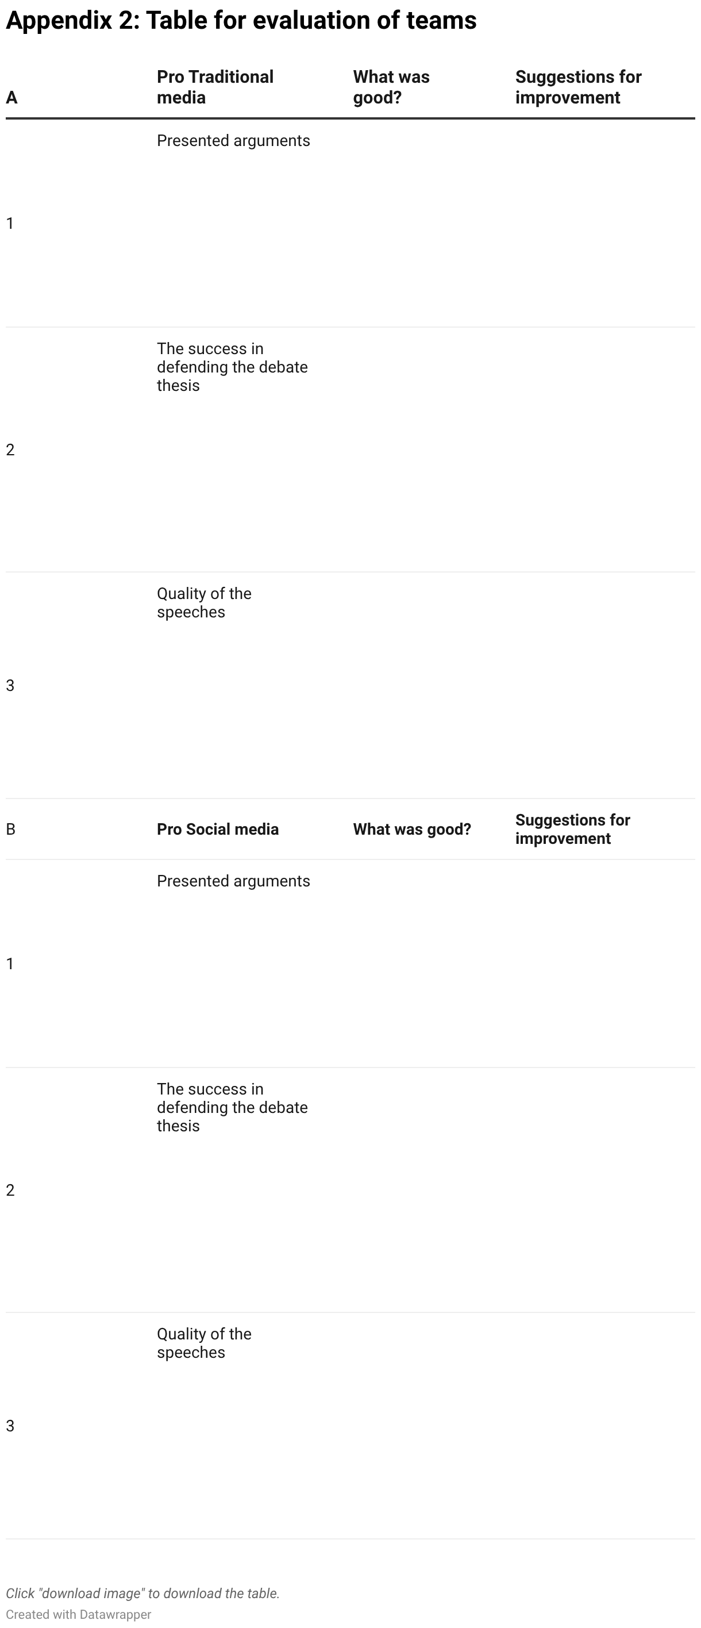Click section B's Suggestions for improvement subheader
701x1628 pixels.
coord(573,829)
